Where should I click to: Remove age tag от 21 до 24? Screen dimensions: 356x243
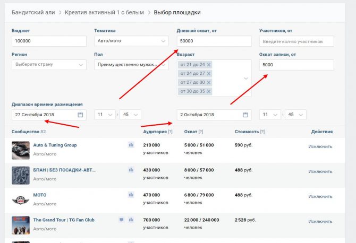pyautogui.click(x=209, y=65)
